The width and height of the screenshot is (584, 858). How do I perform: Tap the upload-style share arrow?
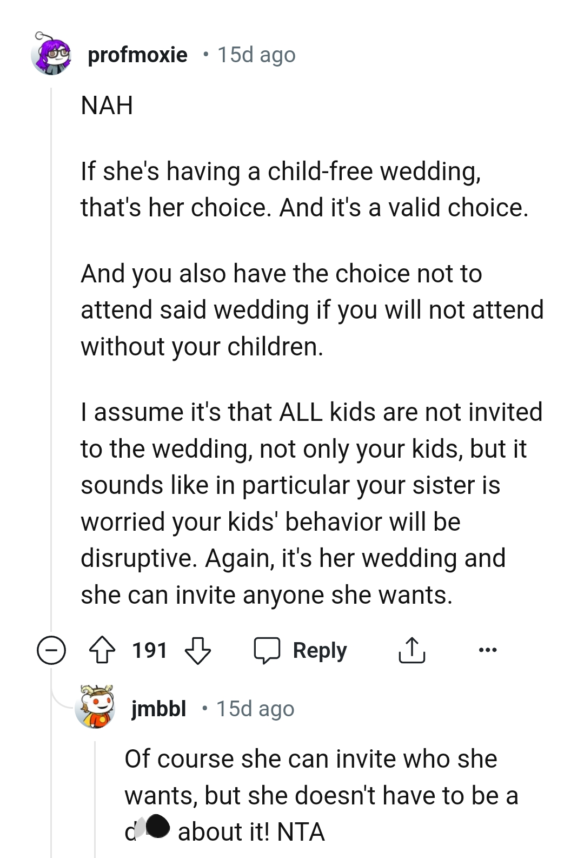(x=412, y=650)
